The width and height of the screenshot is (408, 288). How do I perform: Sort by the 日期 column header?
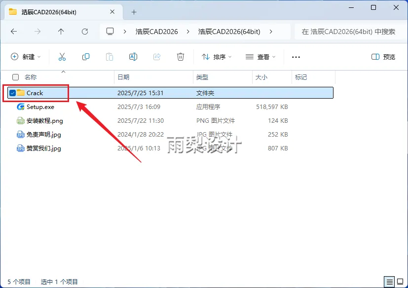(123, 77)
